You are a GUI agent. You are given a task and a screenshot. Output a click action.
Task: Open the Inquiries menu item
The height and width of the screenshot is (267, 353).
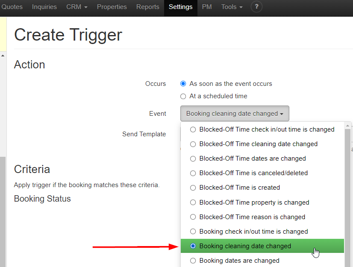(x=45, y=7)
